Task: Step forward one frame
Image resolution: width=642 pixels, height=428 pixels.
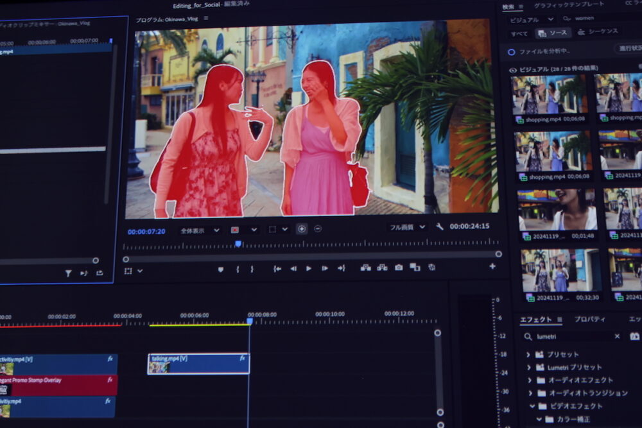Action: (x=325, y=268)
